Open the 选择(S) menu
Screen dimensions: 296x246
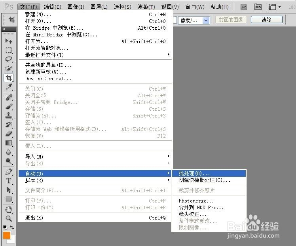click(x=123, y=7)
